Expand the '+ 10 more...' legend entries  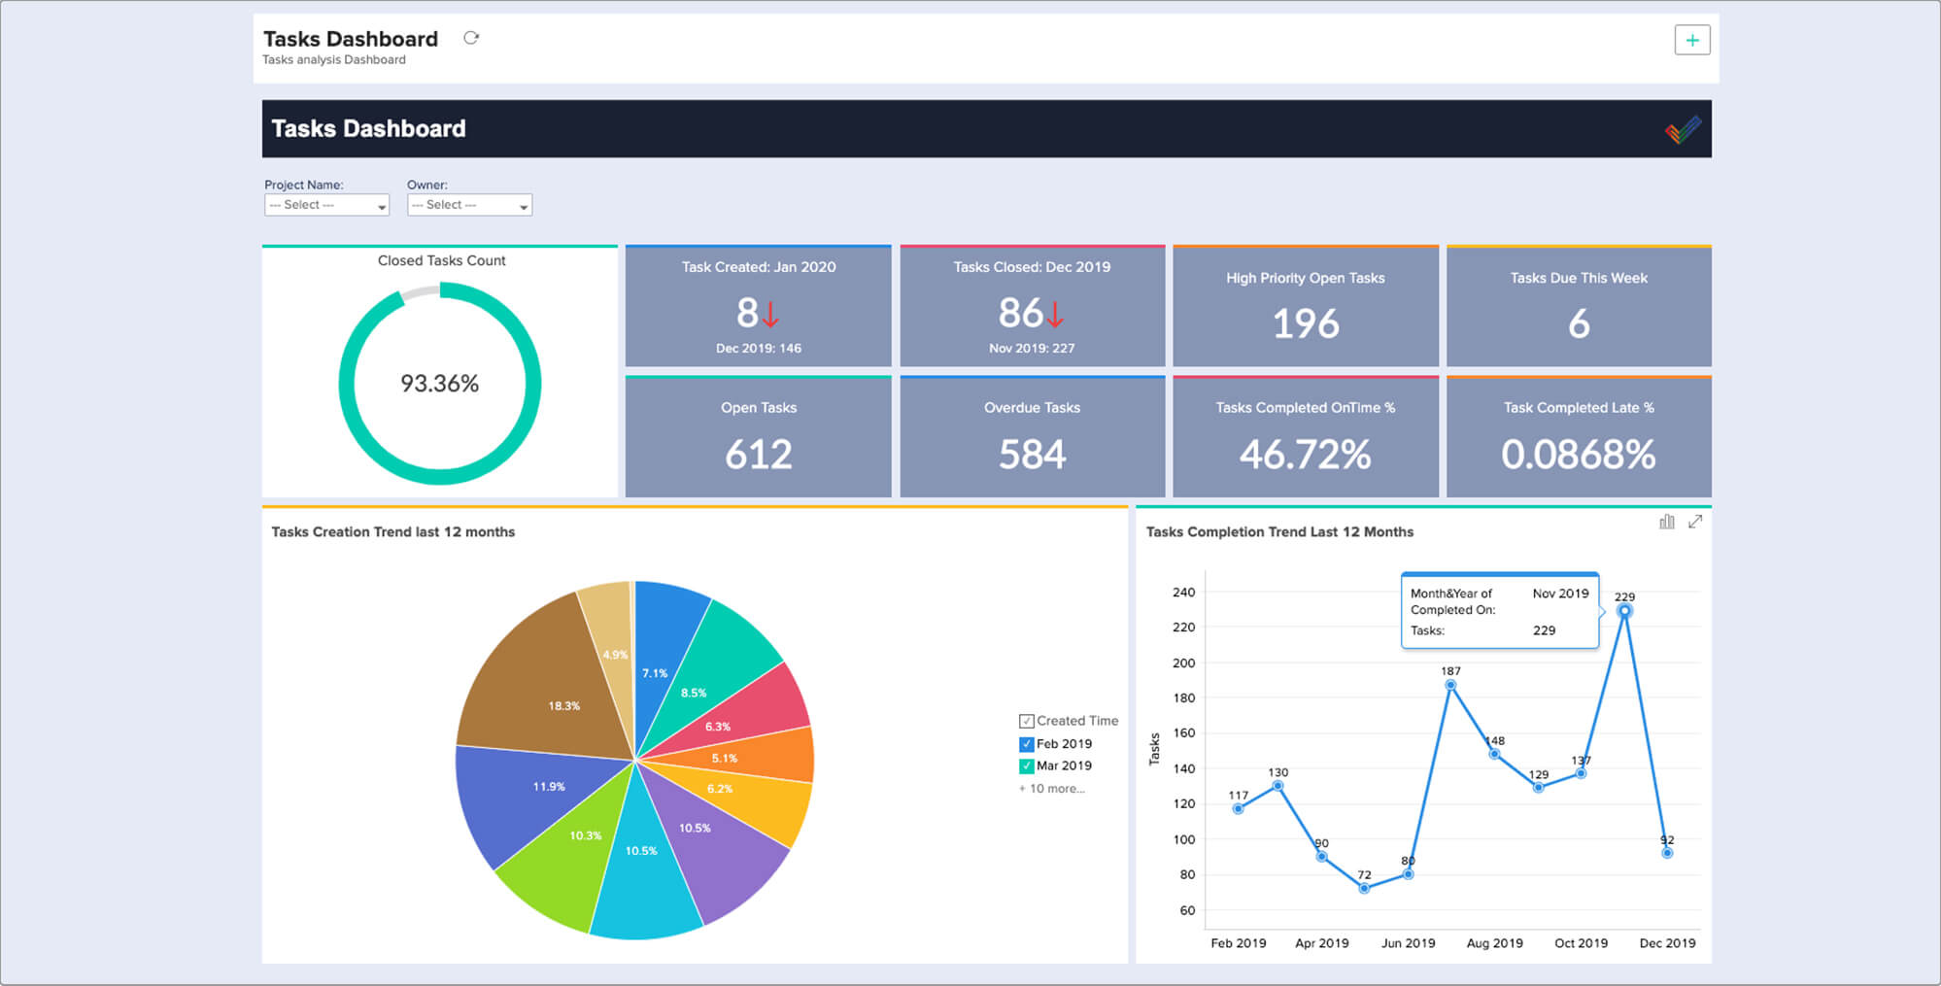(1052, 789)
